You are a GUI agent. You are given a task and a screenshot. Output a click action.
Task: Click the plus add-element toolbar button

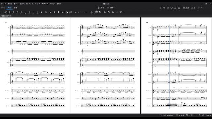click(117, 12)
